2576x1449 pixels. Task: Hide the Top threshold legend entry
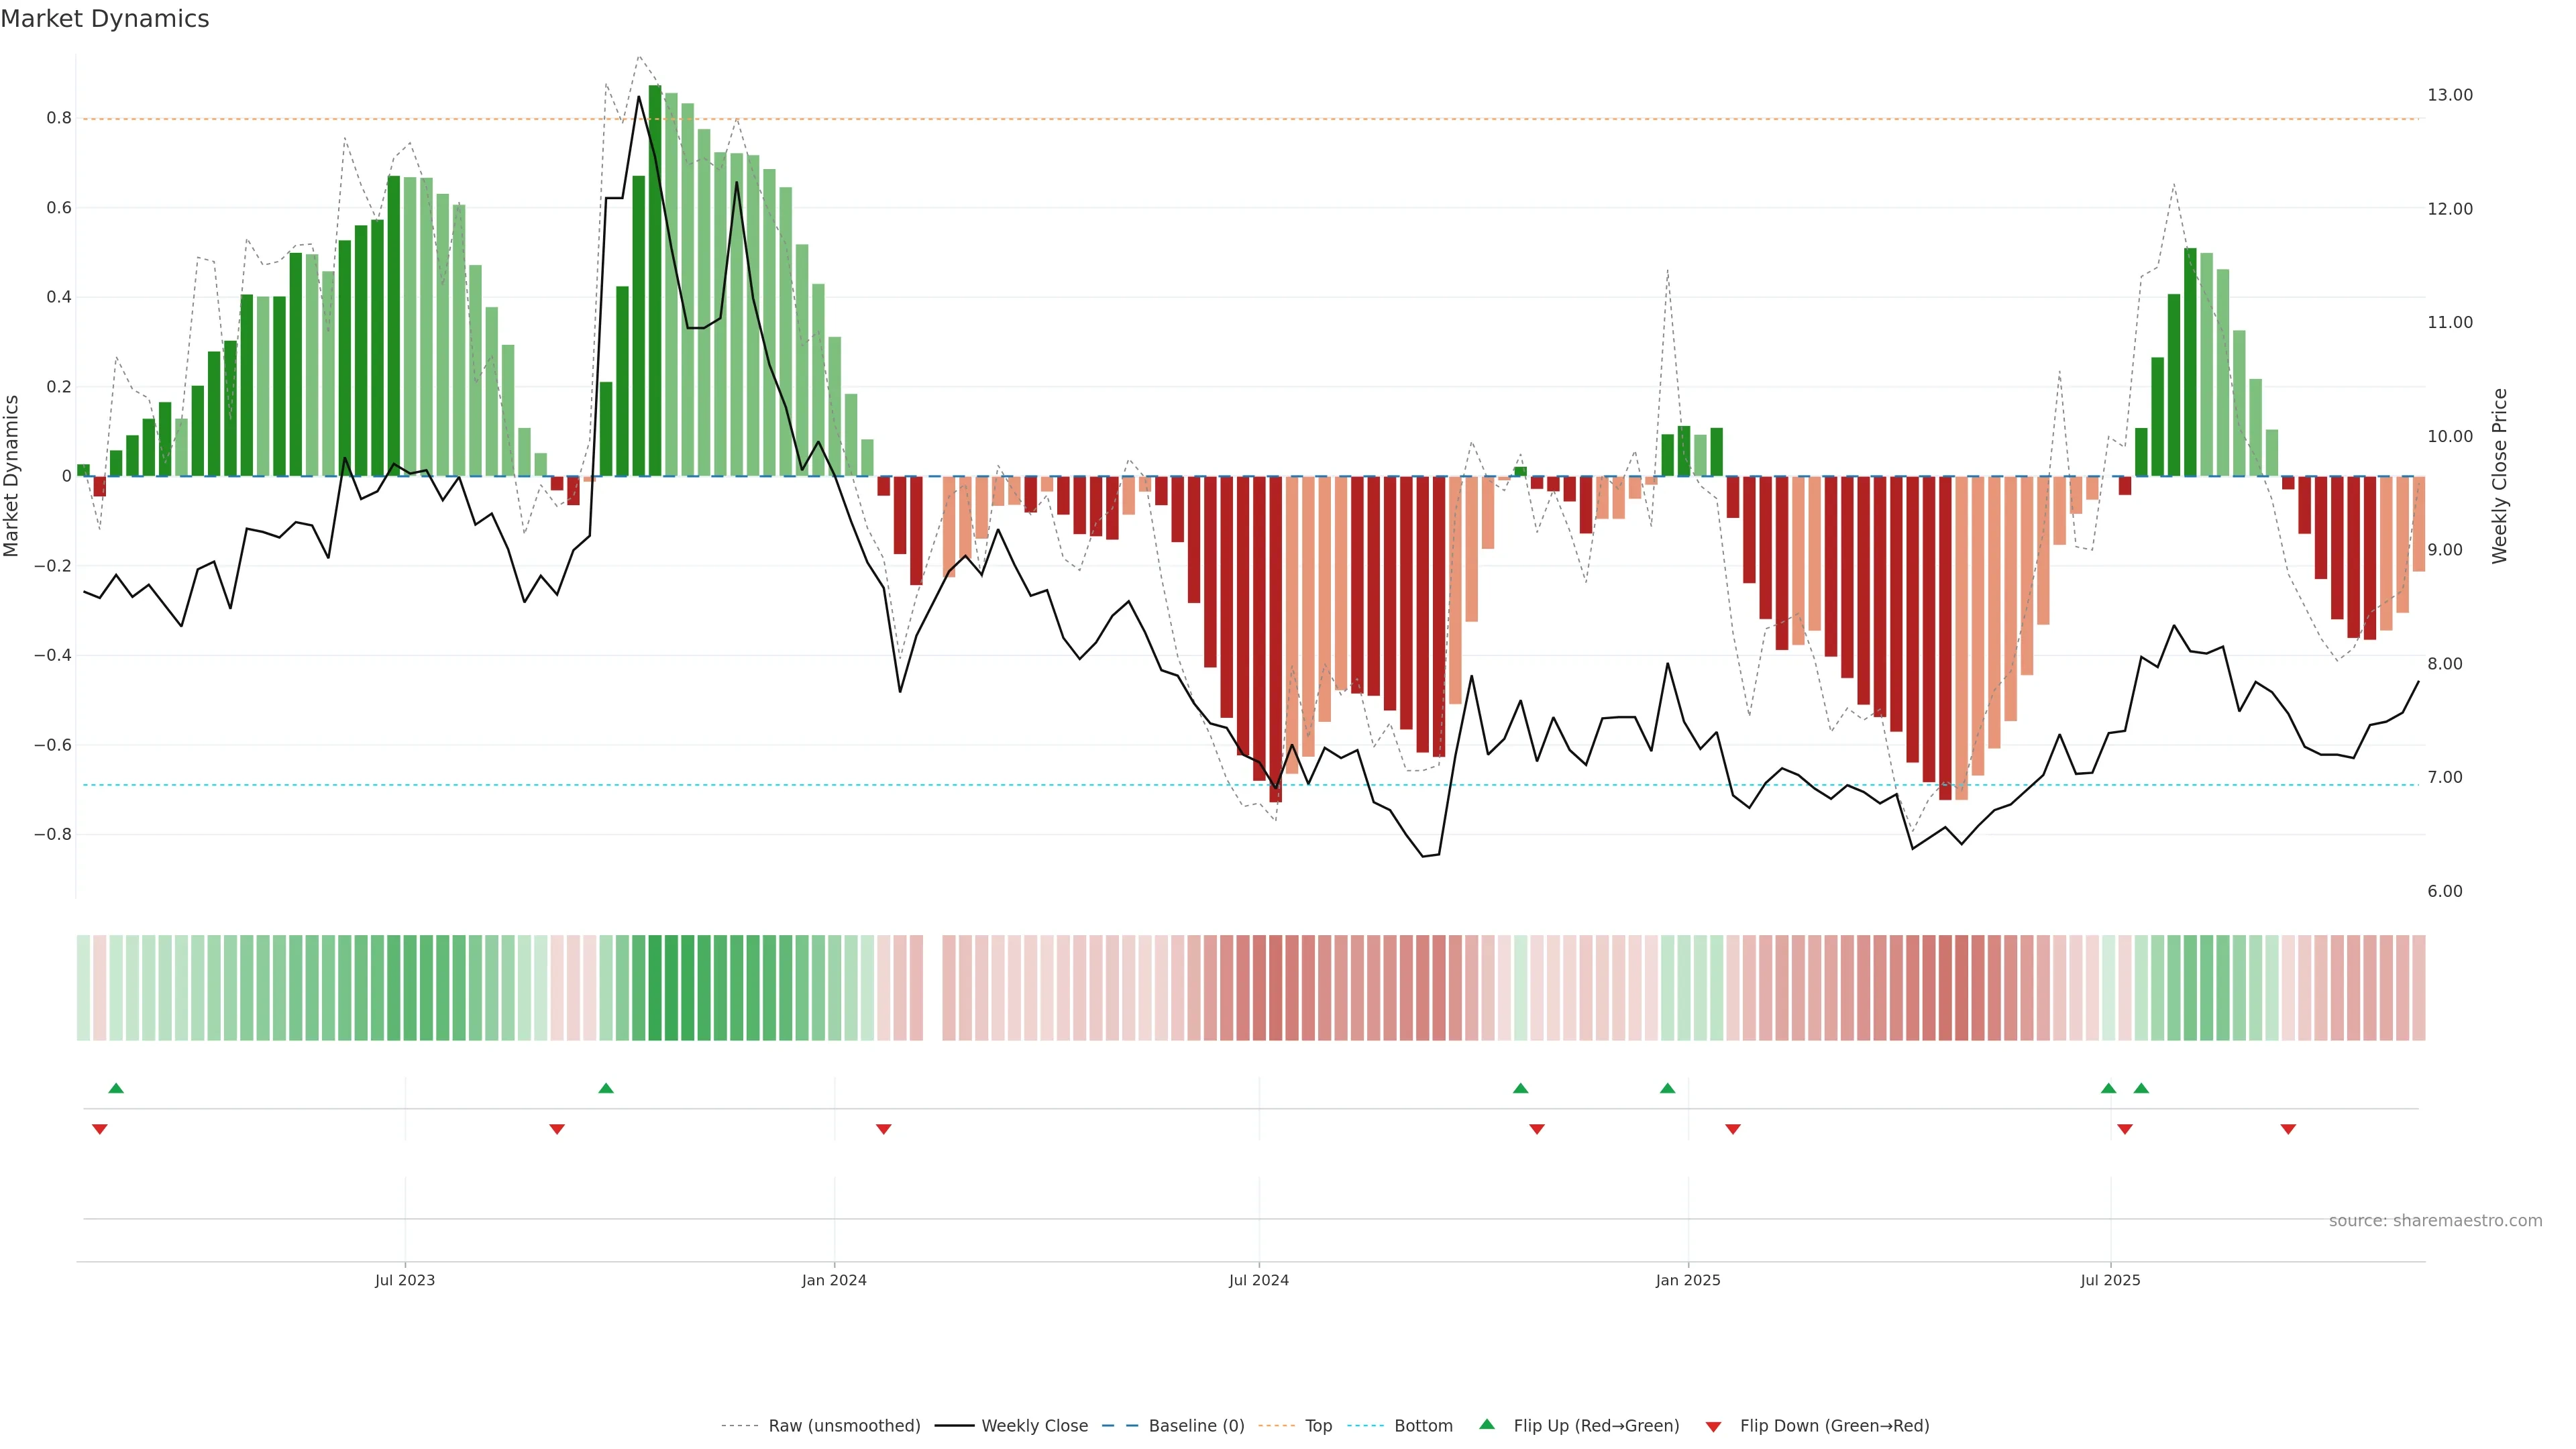1318,1426
